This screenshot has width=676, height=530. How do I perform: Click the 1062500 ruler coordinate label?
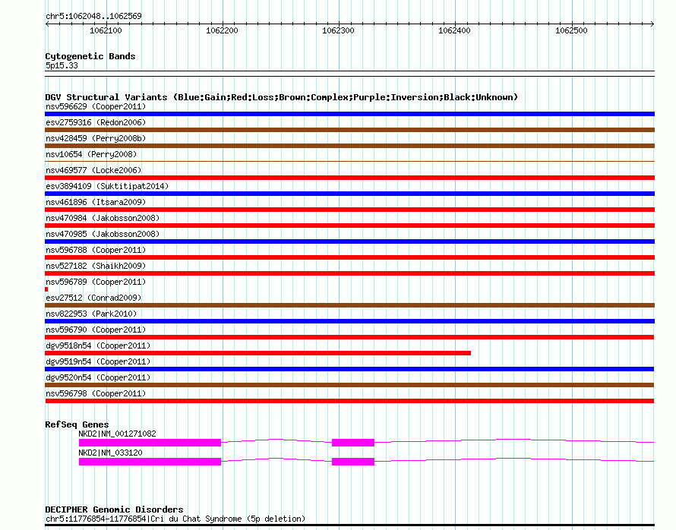pos(571,30)
